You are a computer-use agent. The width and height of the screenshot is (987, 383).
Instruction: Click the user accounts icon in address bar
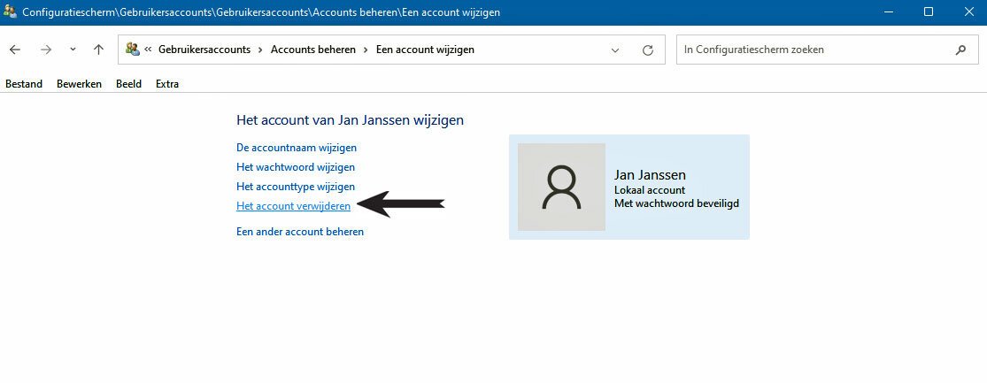(132, 49)
